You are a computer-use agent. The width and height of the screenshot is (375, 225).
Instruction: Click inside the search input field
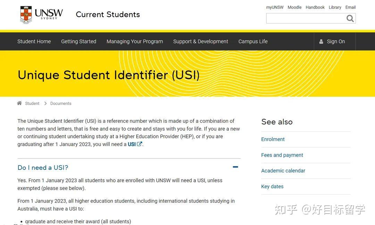[306, 18]
